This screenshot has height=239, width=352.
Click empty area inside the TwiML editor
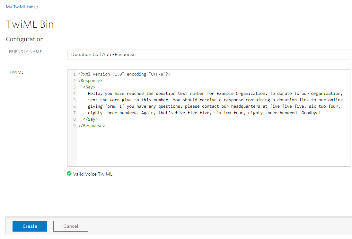[212, 148]
